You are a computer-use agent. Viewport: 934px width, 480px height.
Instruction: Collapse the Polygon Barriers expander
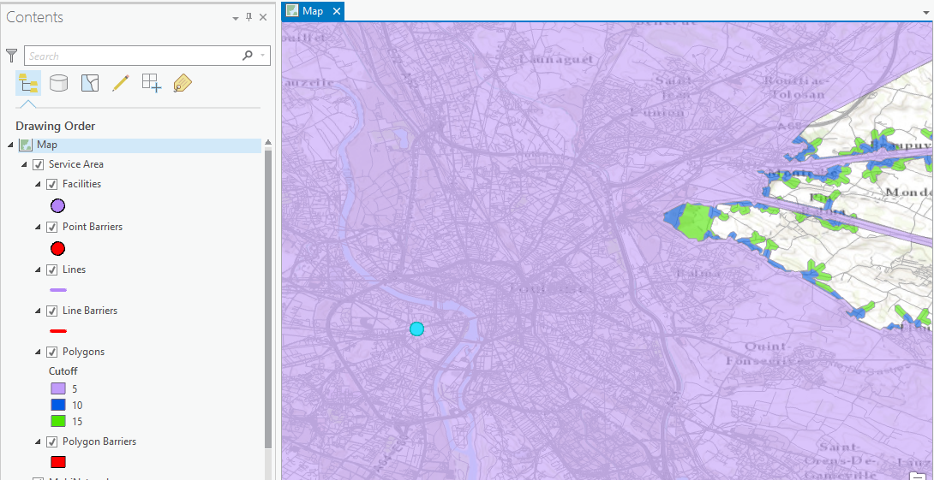click(38, 442)
